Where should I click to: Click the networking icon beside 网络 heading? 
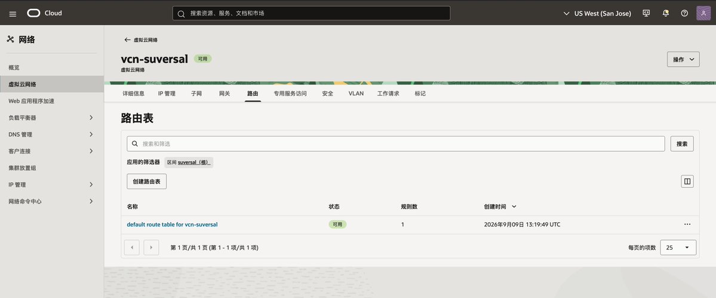[x=11, y=39]
